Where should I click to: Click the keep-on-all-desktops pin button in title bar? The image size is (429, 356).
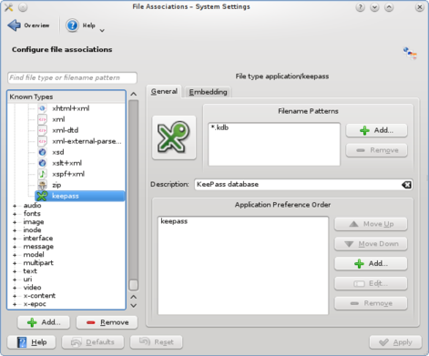pyautogui.click(x=23, y=7)
